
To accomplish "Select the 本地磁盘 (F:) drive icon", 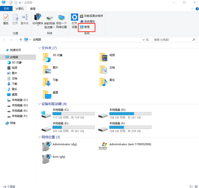I will click(x=103, y=129).
